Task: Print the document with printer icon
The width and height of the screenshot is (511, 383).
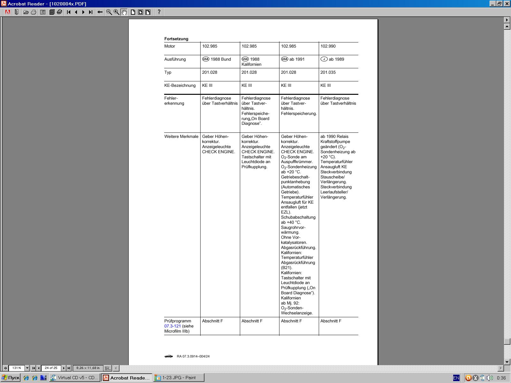Action: click(34, 12)
